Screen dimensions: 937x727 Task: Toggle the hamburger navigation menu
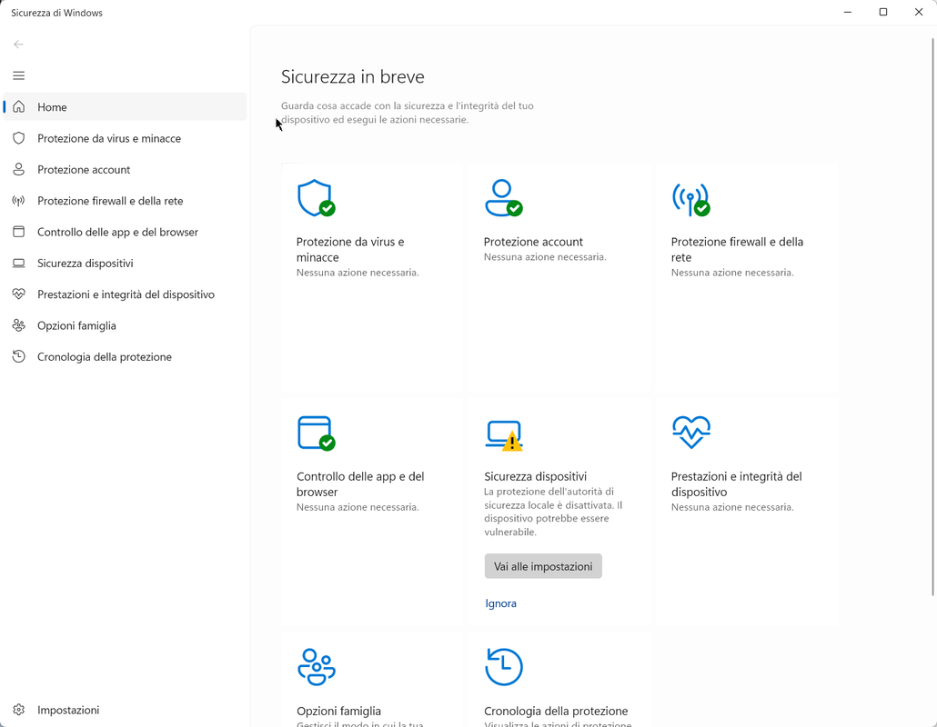tap(18, 75)
